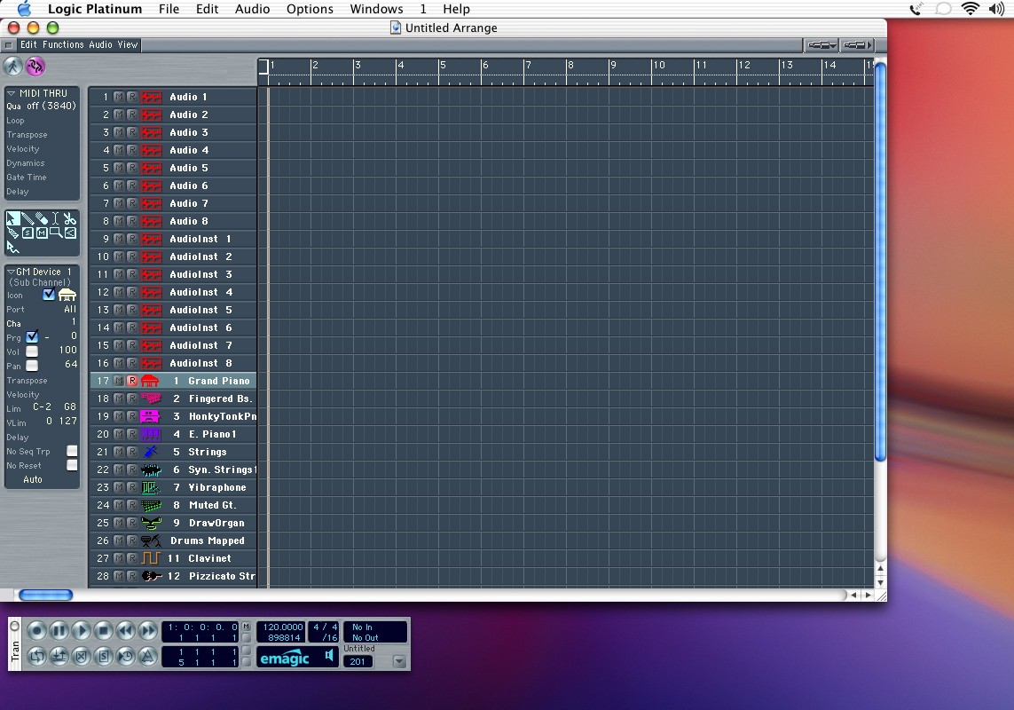Uncheck the Icon checkbox in GM Device
This screenshot has width=1014, height=710.
49,295
